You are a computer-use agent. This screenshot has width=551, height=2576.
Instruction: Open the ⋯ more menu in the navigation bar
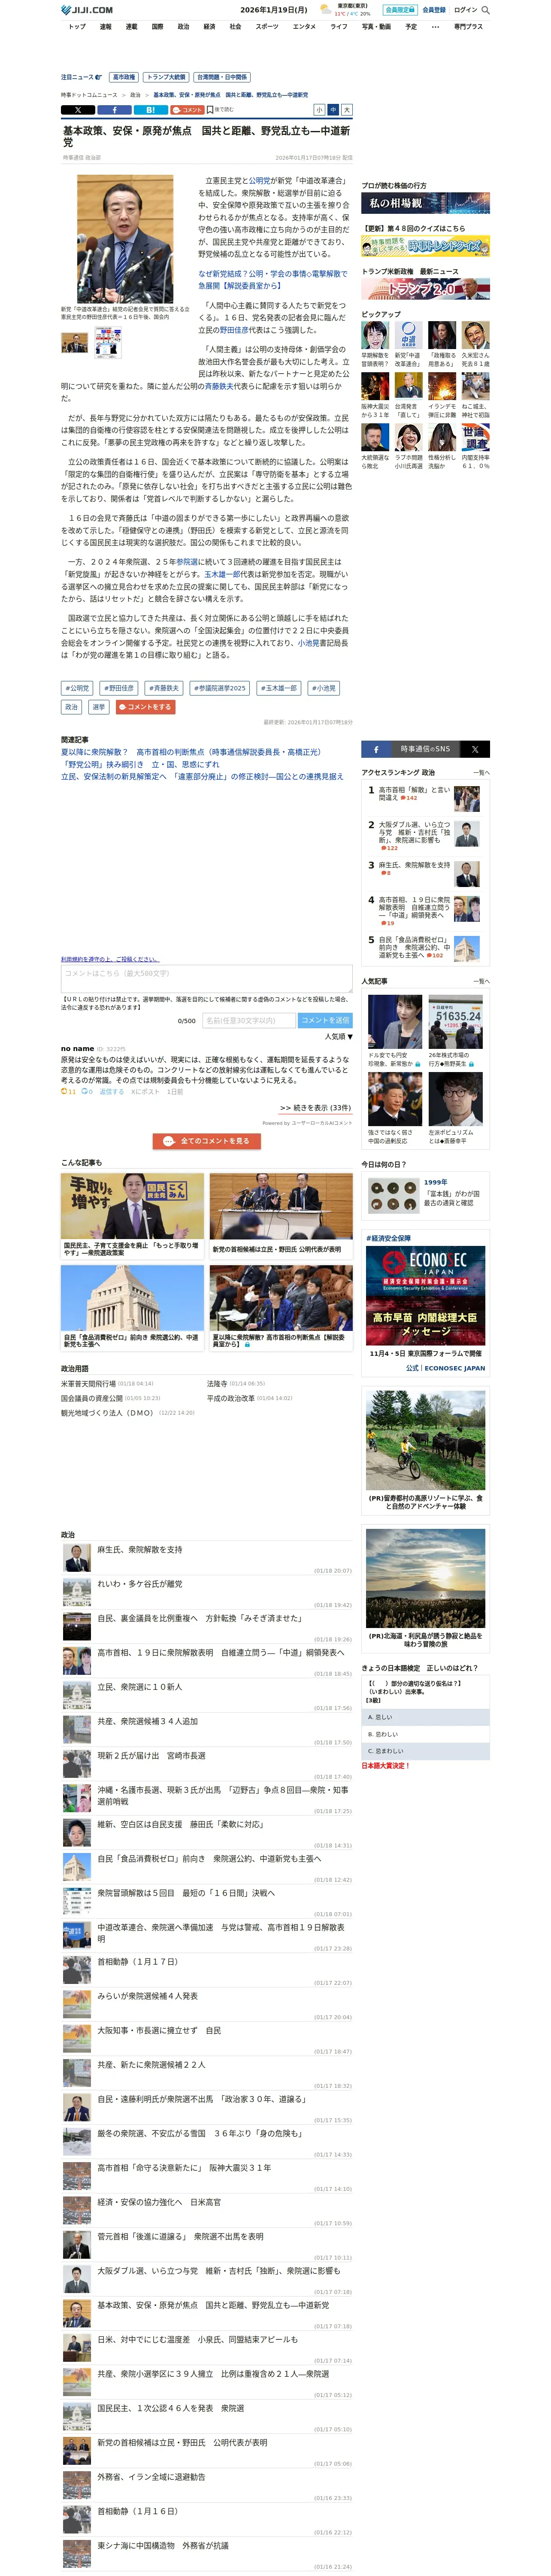435,27
